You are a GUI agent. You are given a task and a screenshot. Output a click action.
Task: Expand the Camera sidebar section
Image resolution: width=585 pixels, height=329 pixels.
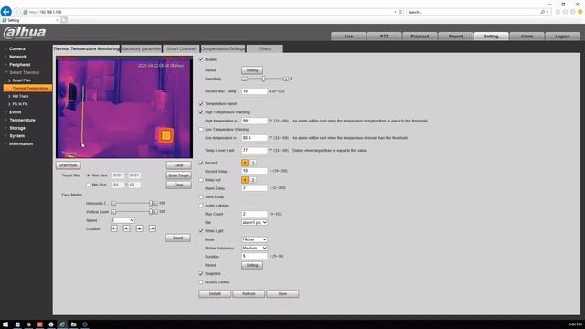[x=16, y=48]
